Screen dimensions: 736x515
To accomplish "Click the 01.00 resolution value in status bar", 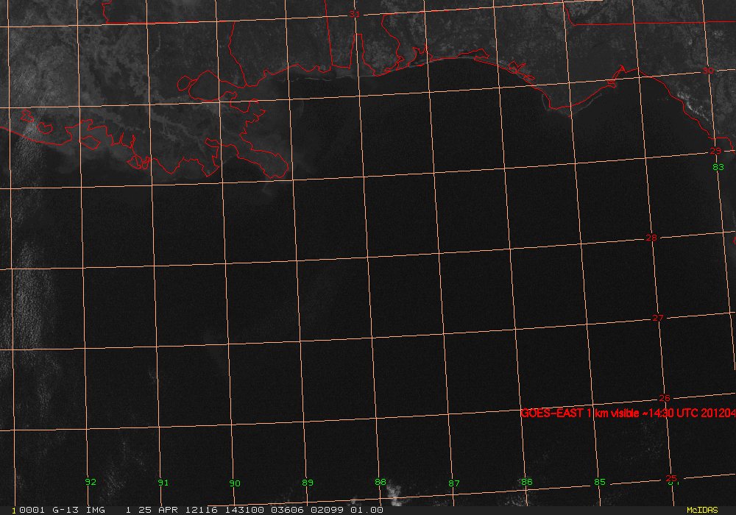I will click(x=367, y=510).
